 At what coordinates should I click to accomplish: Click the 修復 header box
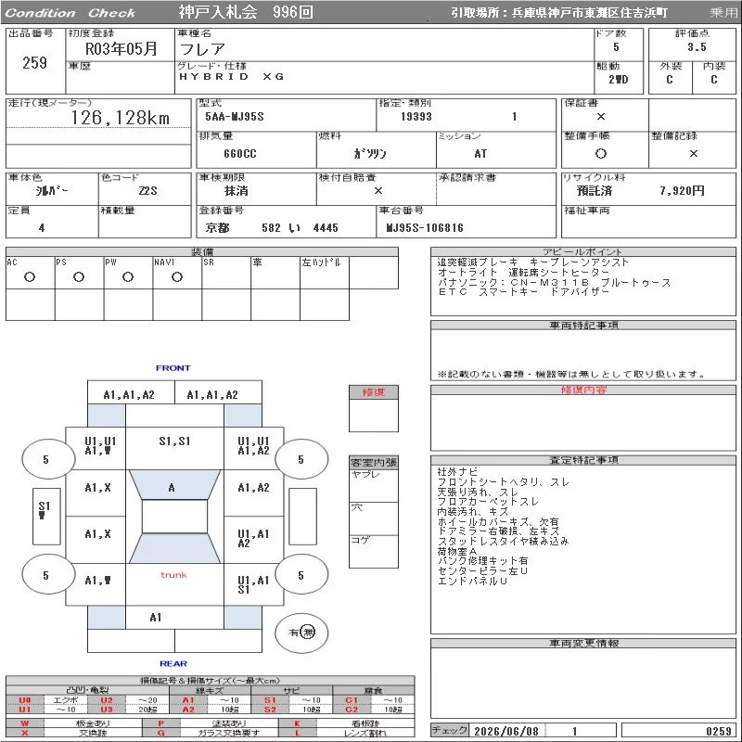pyautogui.click(x=374, y=392)
